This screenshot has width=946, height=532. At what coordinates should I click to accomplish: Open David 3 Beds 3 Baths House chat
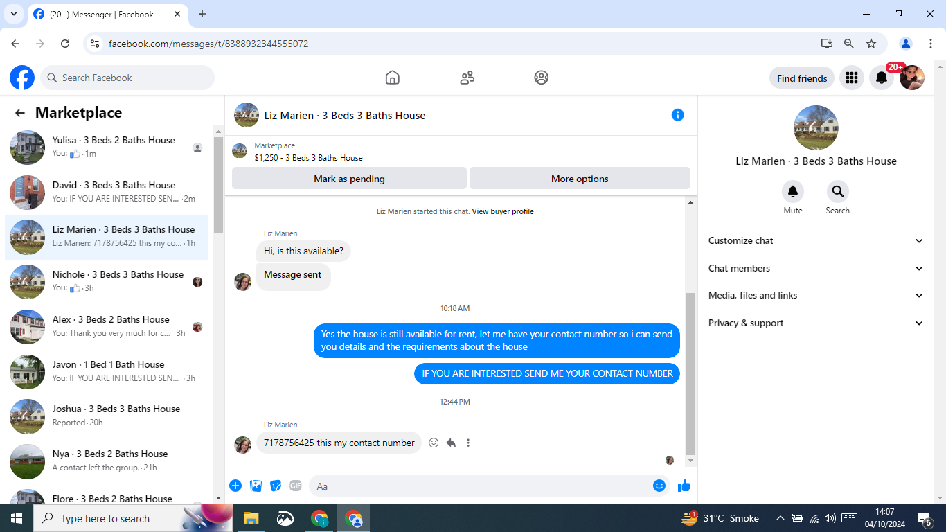coord(107,193)
